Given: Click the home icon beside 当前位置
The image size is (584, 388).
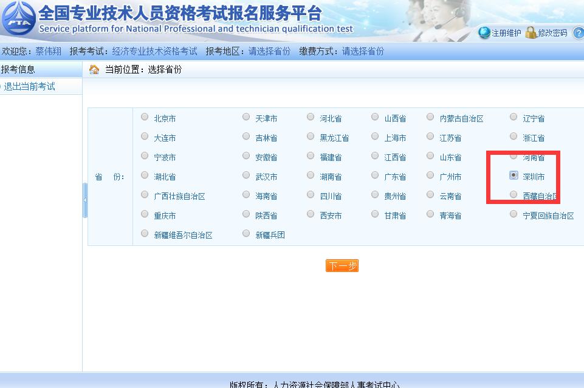Looking at the screenshot, I should click(94, 70).
